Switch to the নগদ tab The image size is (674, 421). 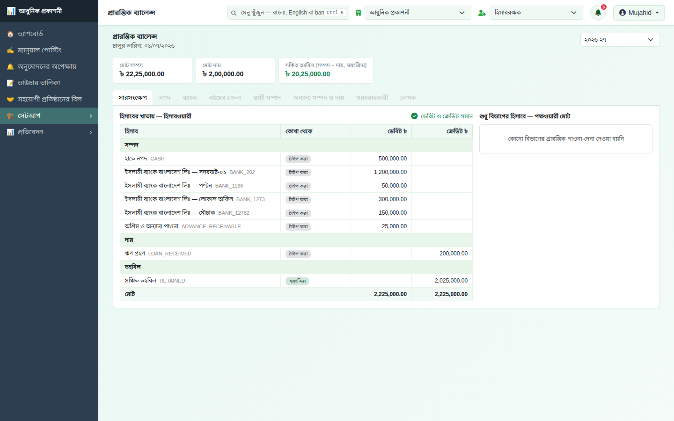tap(165, 98)
